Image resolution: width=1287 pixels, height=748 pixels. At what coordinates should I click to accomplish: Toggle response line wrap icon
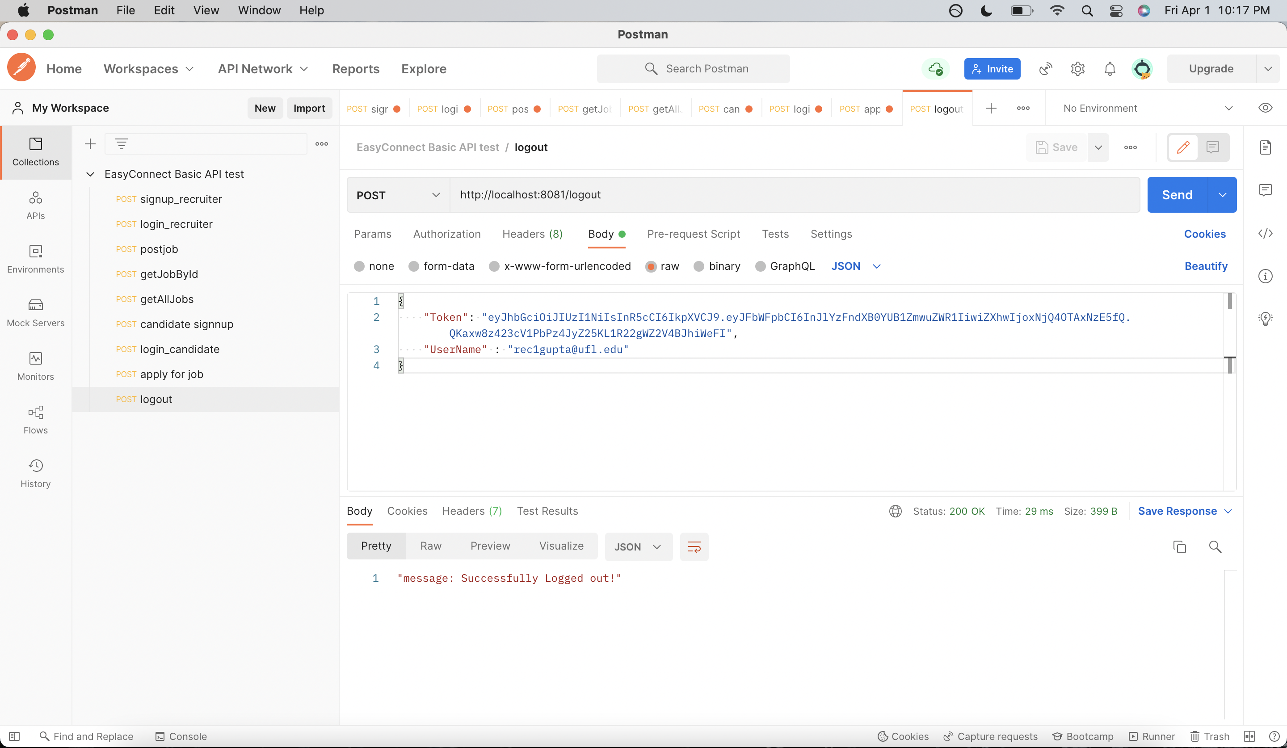click(x=694, y=547)
